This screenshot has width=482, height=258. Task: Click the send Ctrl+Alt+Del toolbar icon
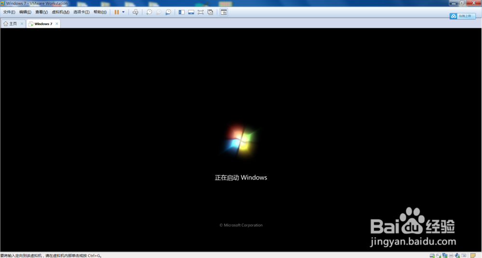(x=135, y=12)
